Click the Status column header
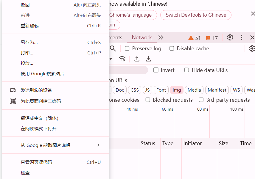 point(148,143)
